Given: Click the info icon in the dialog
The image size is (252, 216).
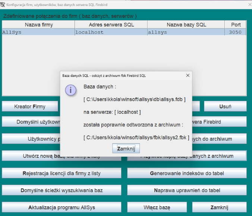Looking at the screenshot, I should click(x=71, y=90).
